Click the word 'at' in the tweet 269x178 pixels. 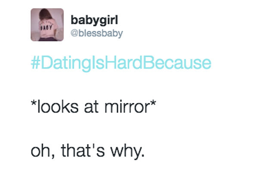coord(91,108)
